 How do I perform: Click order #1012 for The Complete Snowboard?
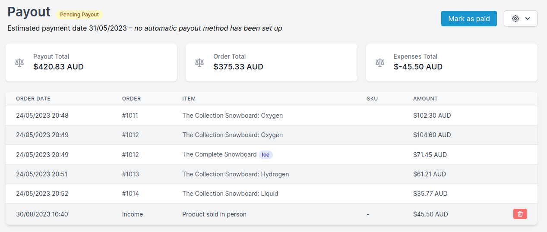pyautogui.click(x=130, y=155)
